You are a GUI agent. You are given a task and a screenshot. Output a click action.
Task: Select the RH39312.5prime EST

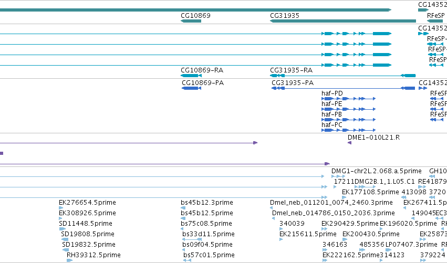tap(69, 260)
